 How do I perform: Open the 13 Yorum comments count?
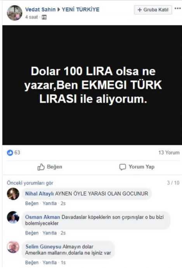(169, 153)
